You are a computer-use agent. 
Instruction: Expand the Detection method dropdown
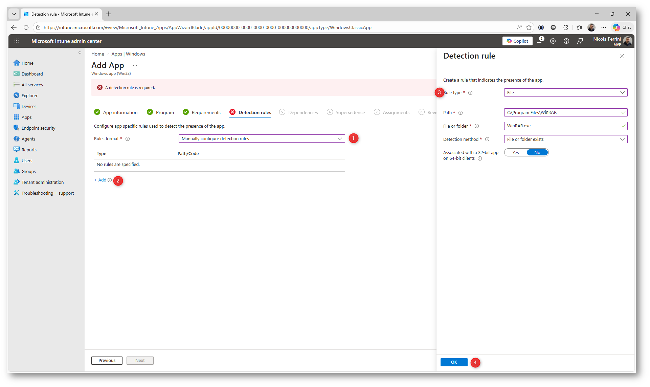tap(565, 139)
